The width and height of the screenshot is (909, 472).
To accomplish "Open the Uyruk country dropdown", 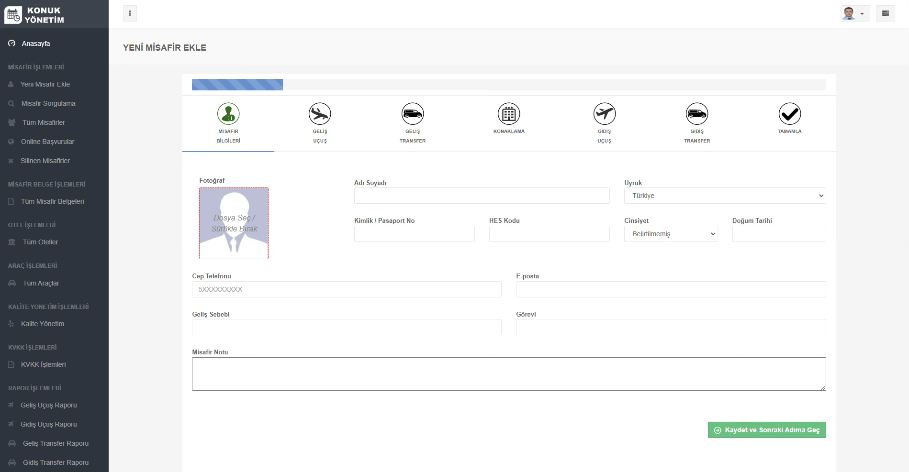I will click(725, 196).
